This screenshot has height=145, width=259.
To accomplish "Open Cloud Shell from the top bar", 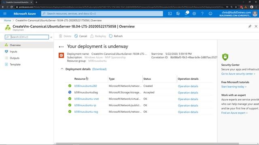I will [170, 14].
